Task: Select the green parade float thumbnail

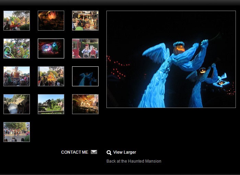Action: coord(17,21)
